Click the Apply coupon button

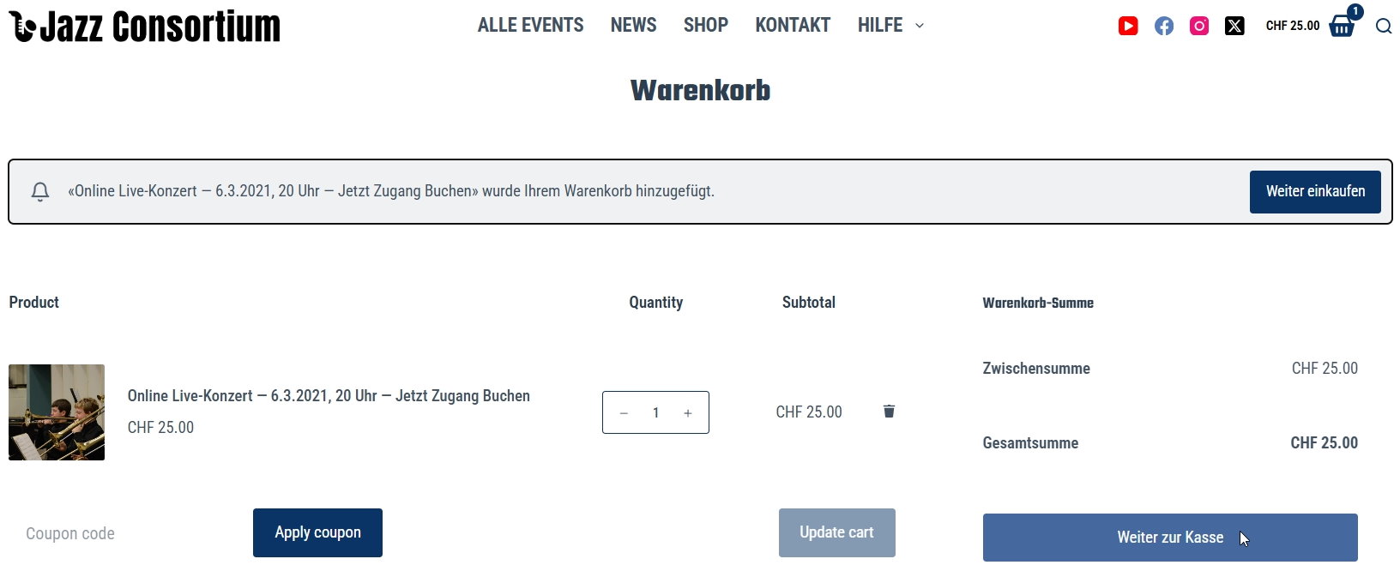pyautogui.click(x=317, y=532)
